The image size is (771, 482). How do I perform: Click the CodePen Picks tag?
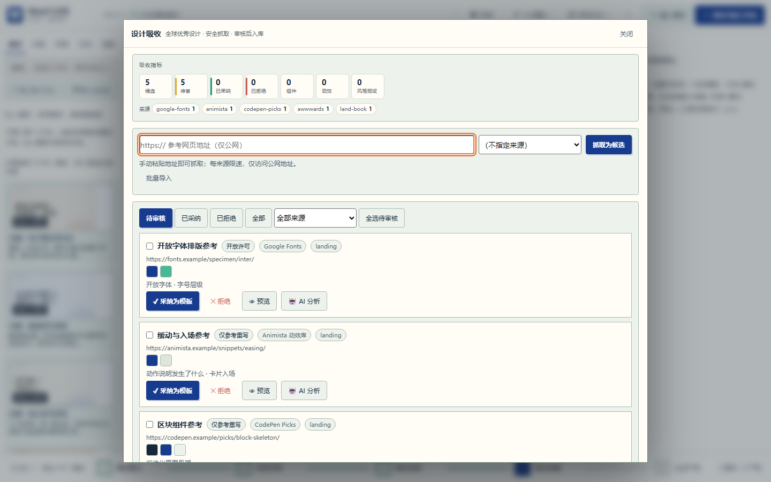click(275, 425)
